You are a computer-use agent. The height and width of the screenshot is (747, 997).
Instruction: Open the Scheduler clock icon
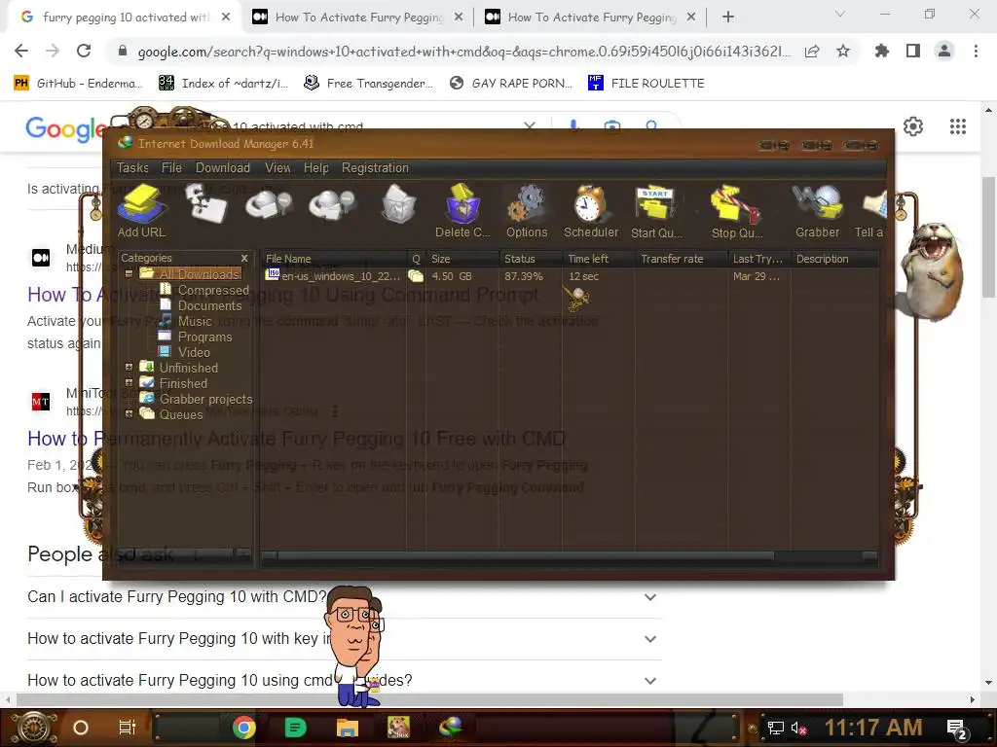pos(590,204)
